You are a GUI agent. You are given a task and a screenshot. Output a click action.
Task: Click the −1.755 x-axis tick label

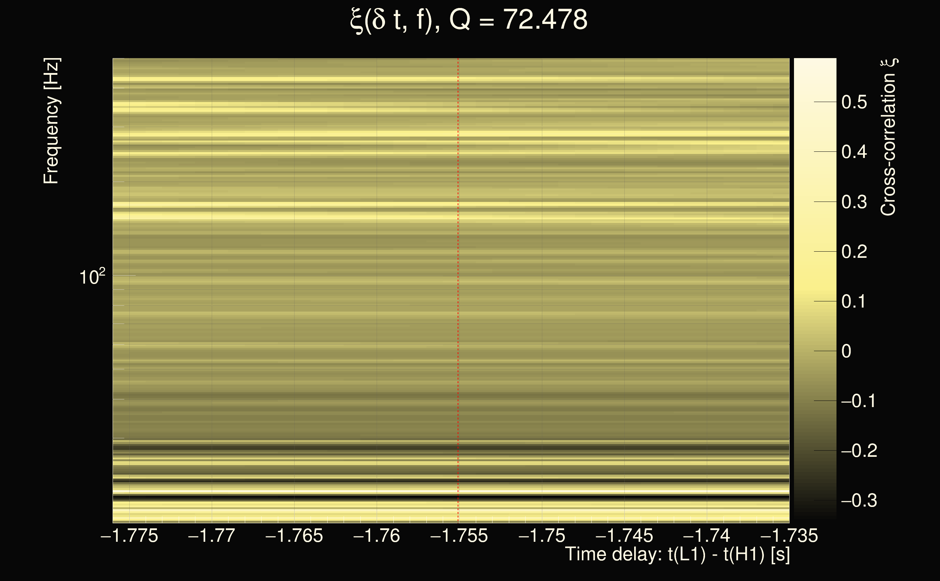pos(459,536)
